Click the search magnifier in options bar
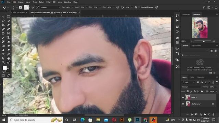Viewport: 219px width, 123px height. click(204, 8)
